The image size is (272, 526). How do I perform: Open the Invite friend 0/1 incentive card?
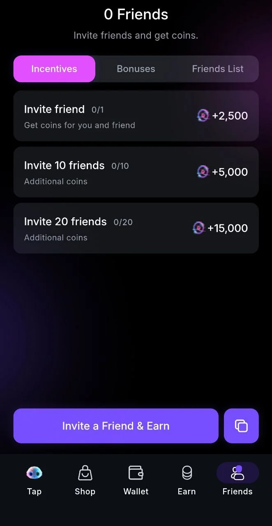click(x=136, y=116)
